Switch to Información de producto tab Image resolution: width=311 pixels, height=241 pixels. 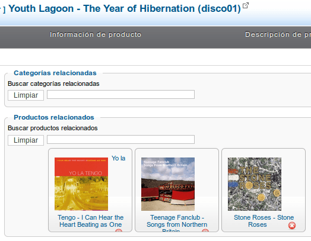click(x=96, y=34)
